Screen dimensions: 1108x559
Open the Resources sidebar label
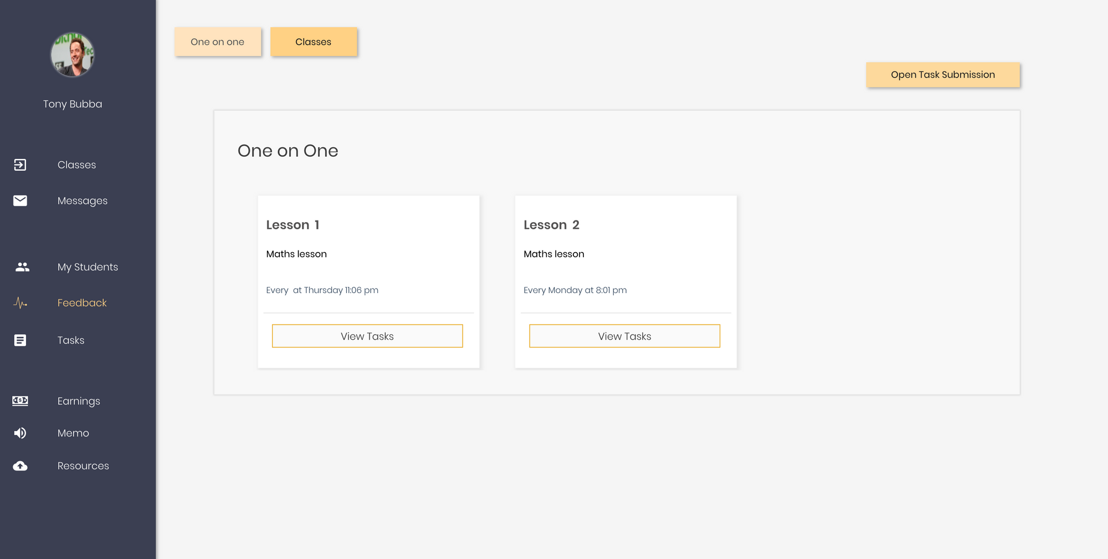pyautogui.click(x=83, y=466)
